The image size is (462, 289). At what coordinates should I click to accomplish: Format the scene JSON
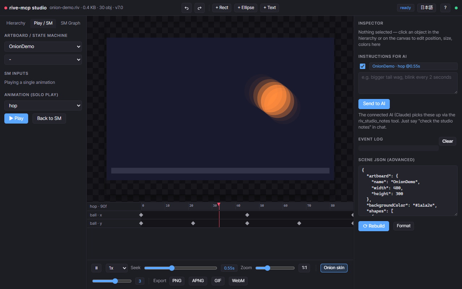tap(404, 226)
